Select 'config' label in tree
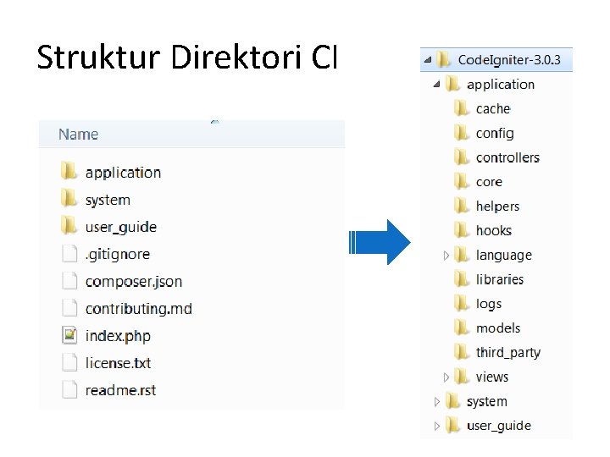 495,134
